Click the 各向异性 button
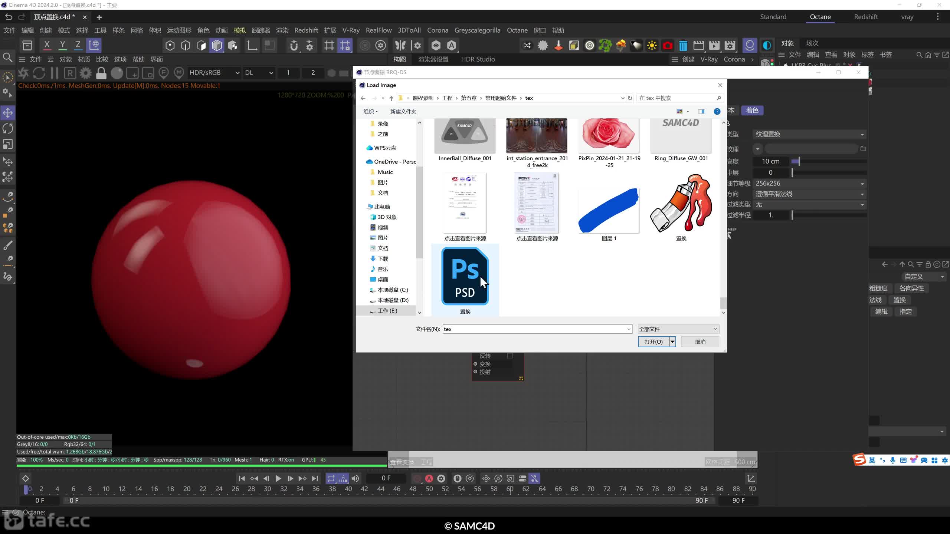 click(x=912, y=289)
